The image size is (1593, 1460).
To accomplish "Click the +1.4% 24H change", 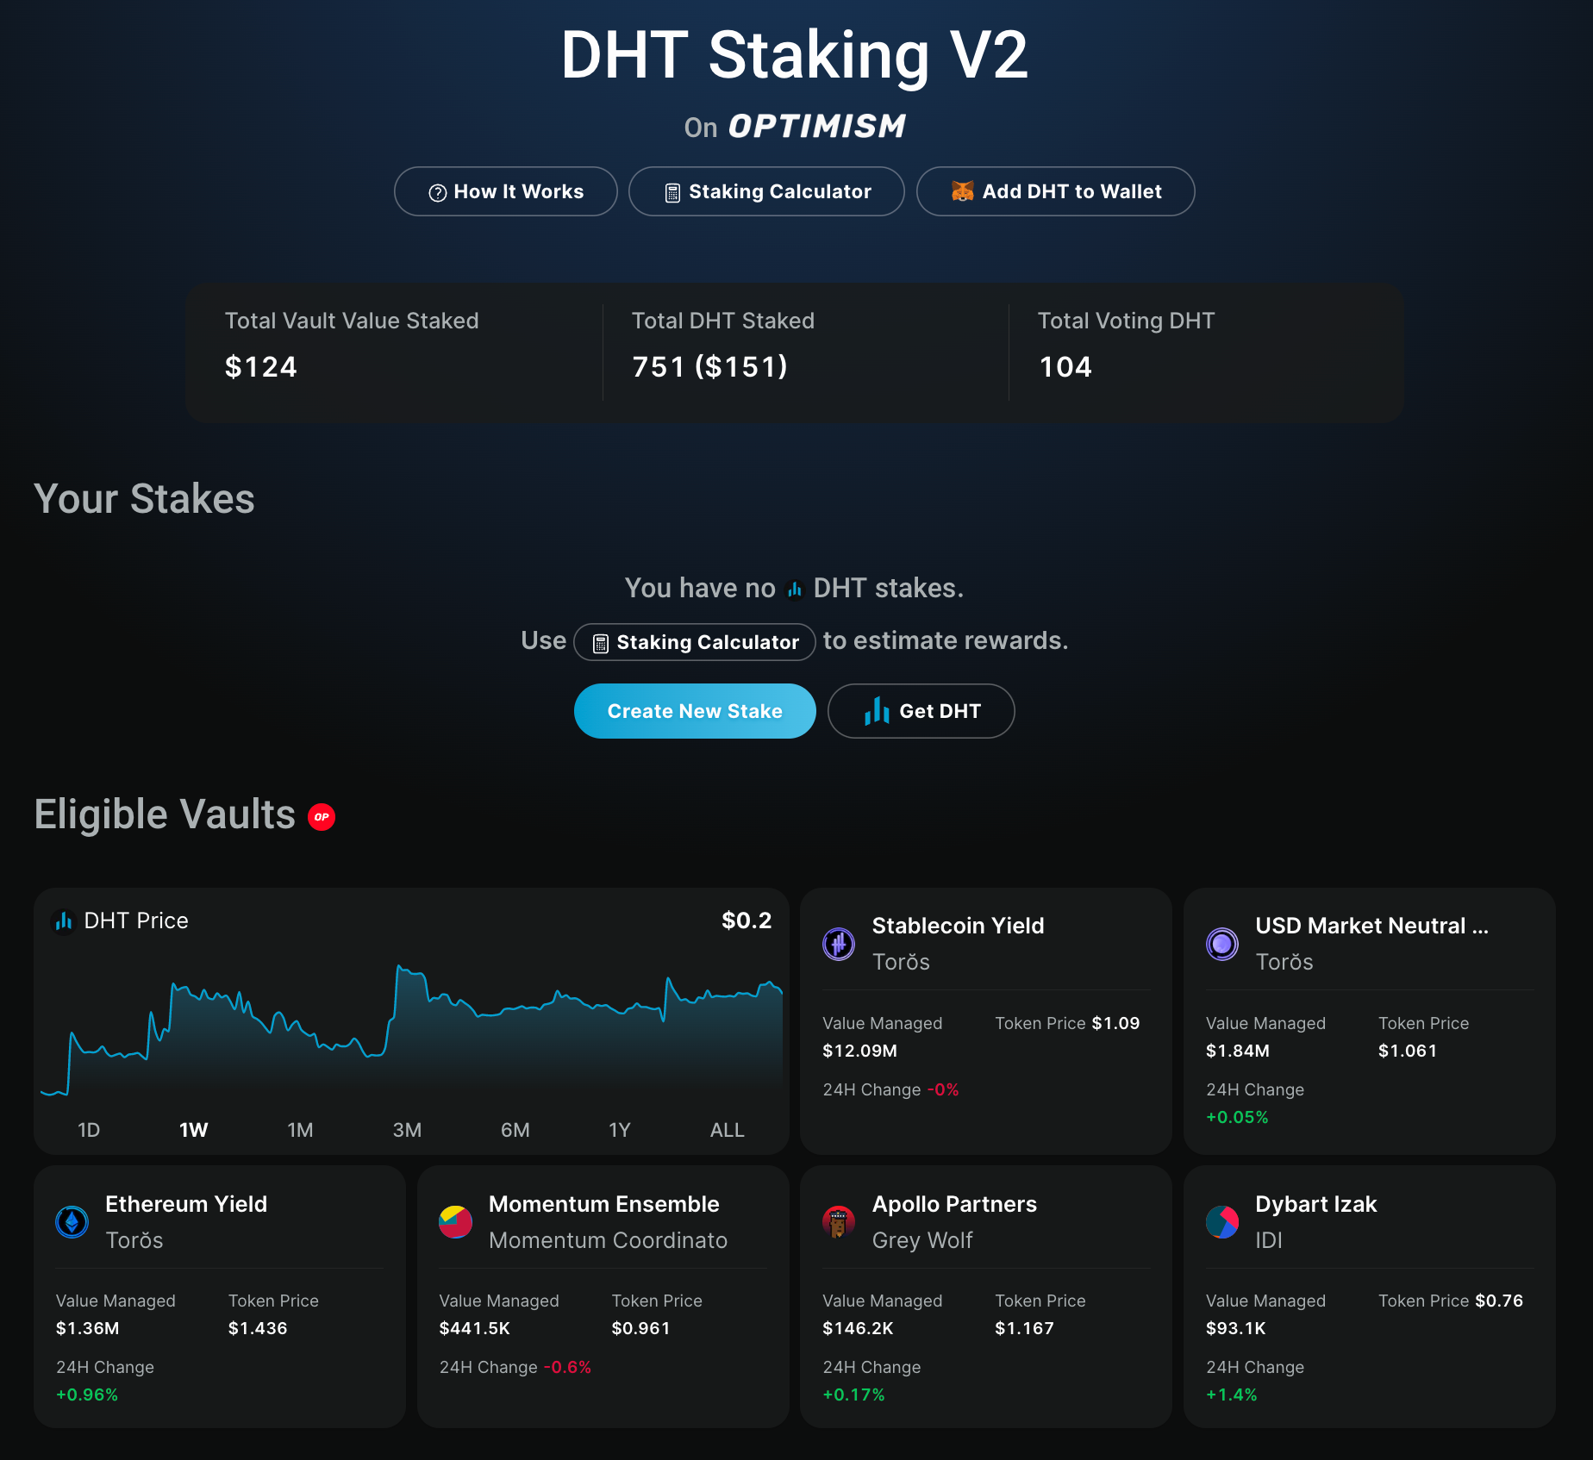I will (x=1231, y=1394).
